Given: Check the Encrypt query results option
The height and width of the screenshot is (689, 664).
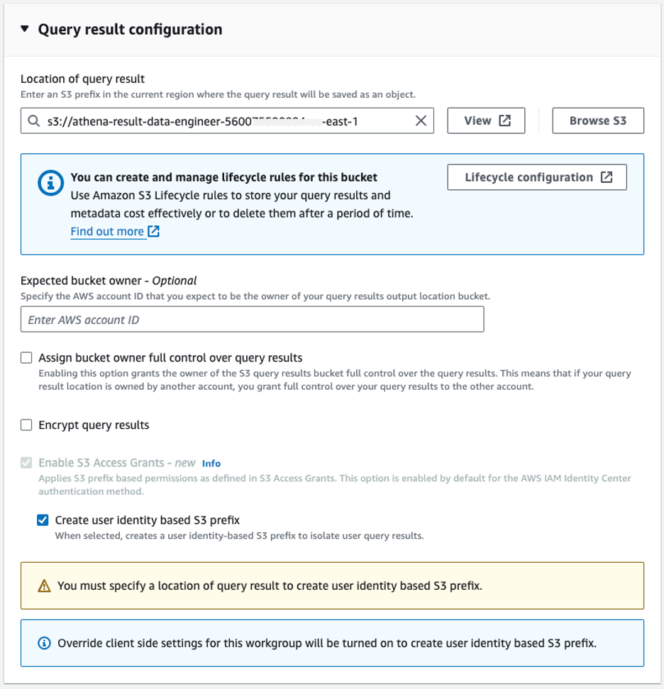Looking at the screenshot, I should click(x=26, y=425).
